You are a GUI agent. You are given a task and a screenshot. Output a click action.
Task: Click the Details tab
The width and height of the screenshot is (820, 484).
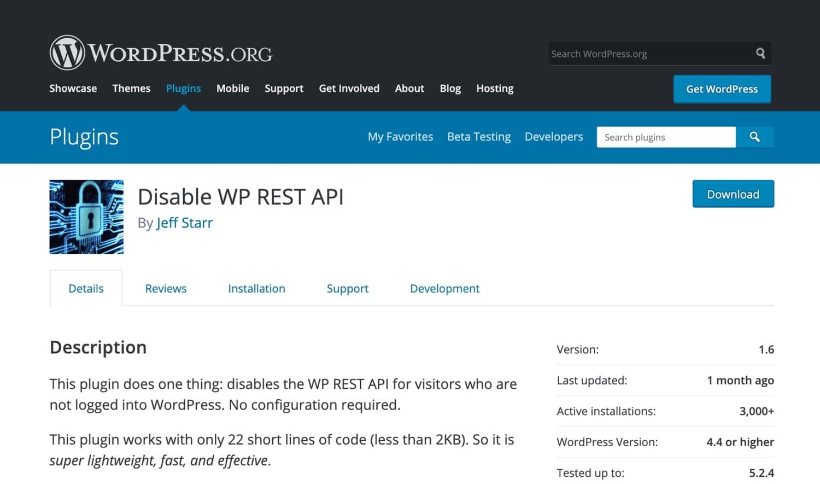(86, 288)
